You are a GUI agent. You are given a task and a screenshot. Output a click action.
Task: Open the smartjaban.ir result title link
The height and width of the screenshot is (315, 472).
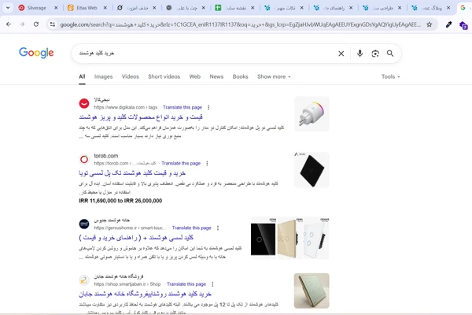point(145,294)
